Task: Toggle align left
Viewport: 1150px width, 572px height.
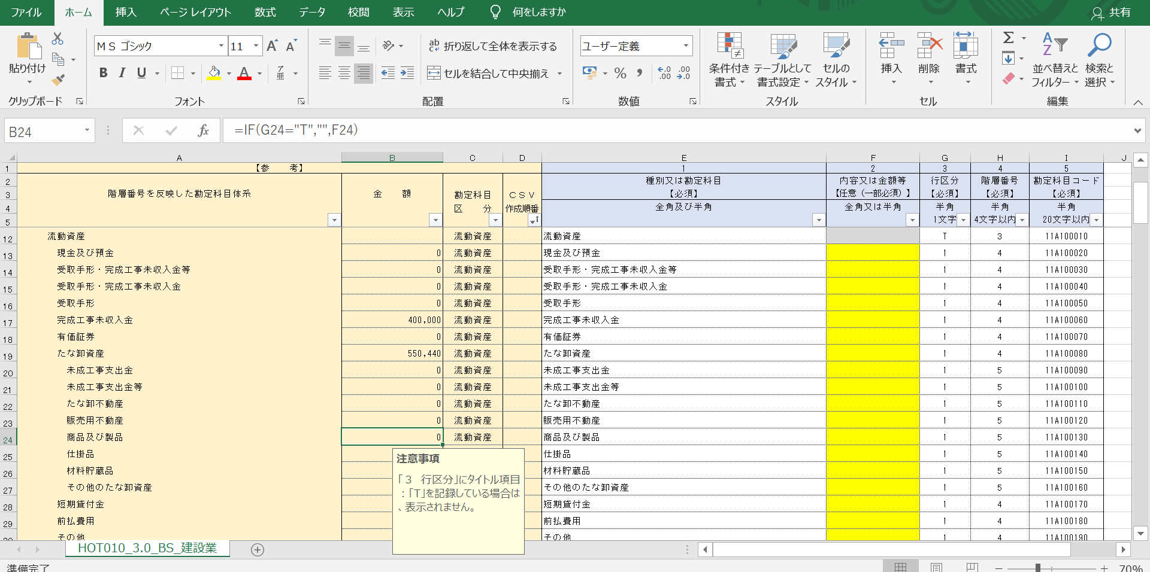Action: 325,73
